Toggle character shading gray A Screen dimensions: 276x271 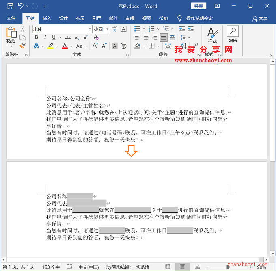(x=114, y=46)
